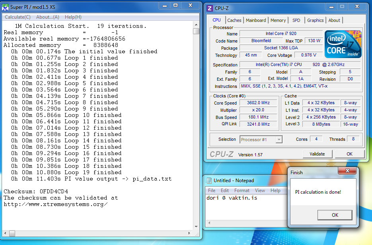Minimize the CPU-Z window
Viewport: 372px width, 245px height.
pyautogui.click(x=331, y=7)
